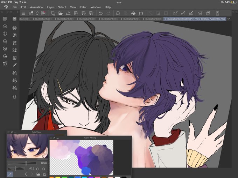
Task: Toggle the smartphone connect icon in the toolbar
Action: (217, 13)
